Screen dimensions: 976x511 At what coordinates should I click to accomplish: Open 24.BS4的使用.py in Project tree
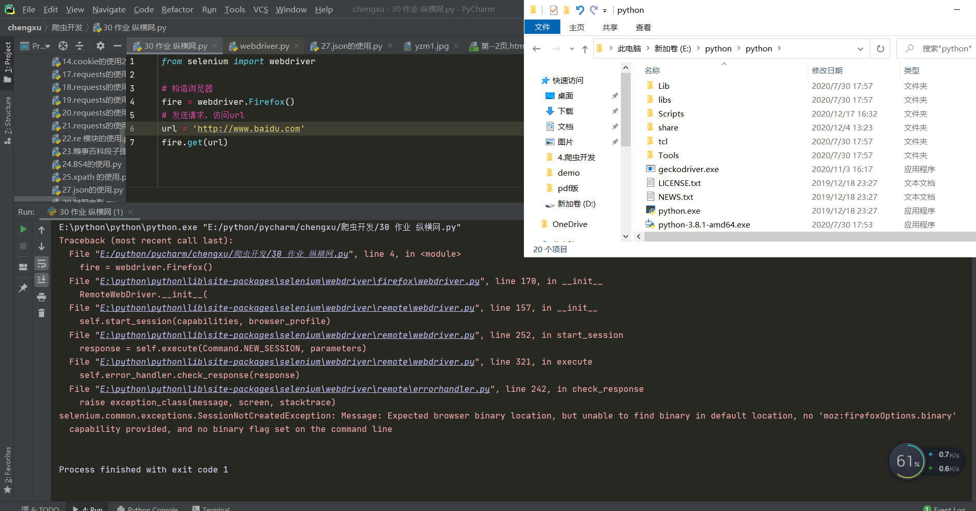[92, 164]
